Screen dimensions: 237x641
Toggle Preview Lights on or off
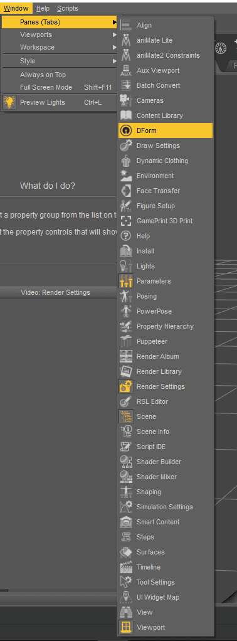[60, 103]
